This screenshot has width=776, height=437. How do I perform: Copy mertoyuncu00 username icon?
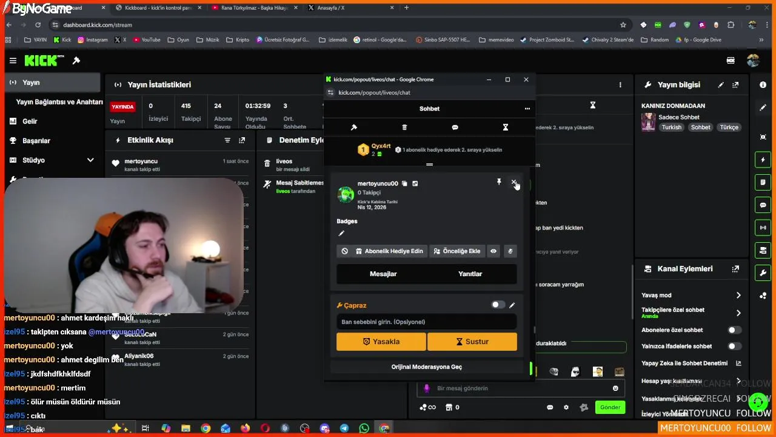pos(404,183)
